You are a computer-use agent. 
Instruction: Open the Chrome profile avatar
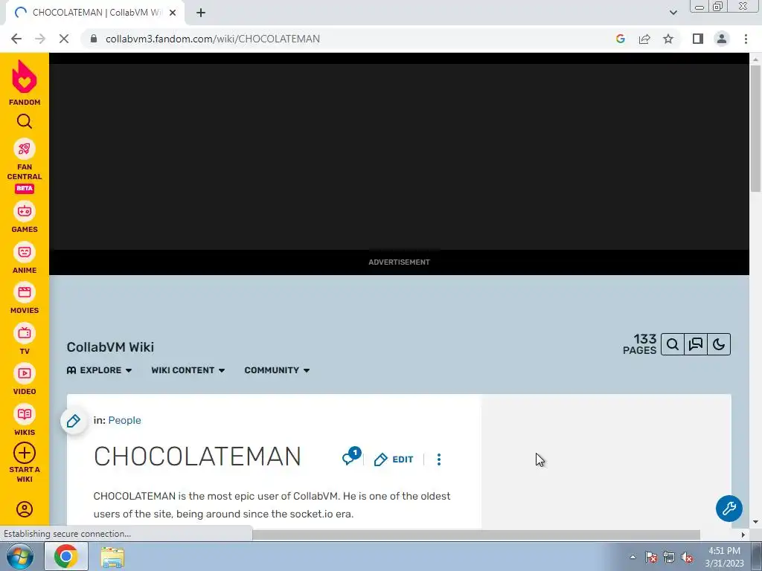coord(722,39)
